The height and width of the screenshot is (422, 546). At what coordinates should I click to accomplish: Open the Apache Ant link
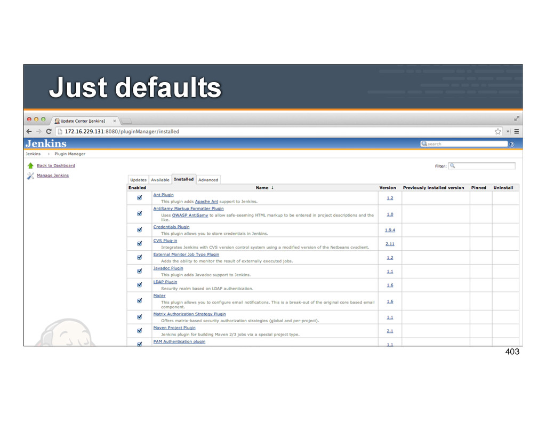[206, 202]
